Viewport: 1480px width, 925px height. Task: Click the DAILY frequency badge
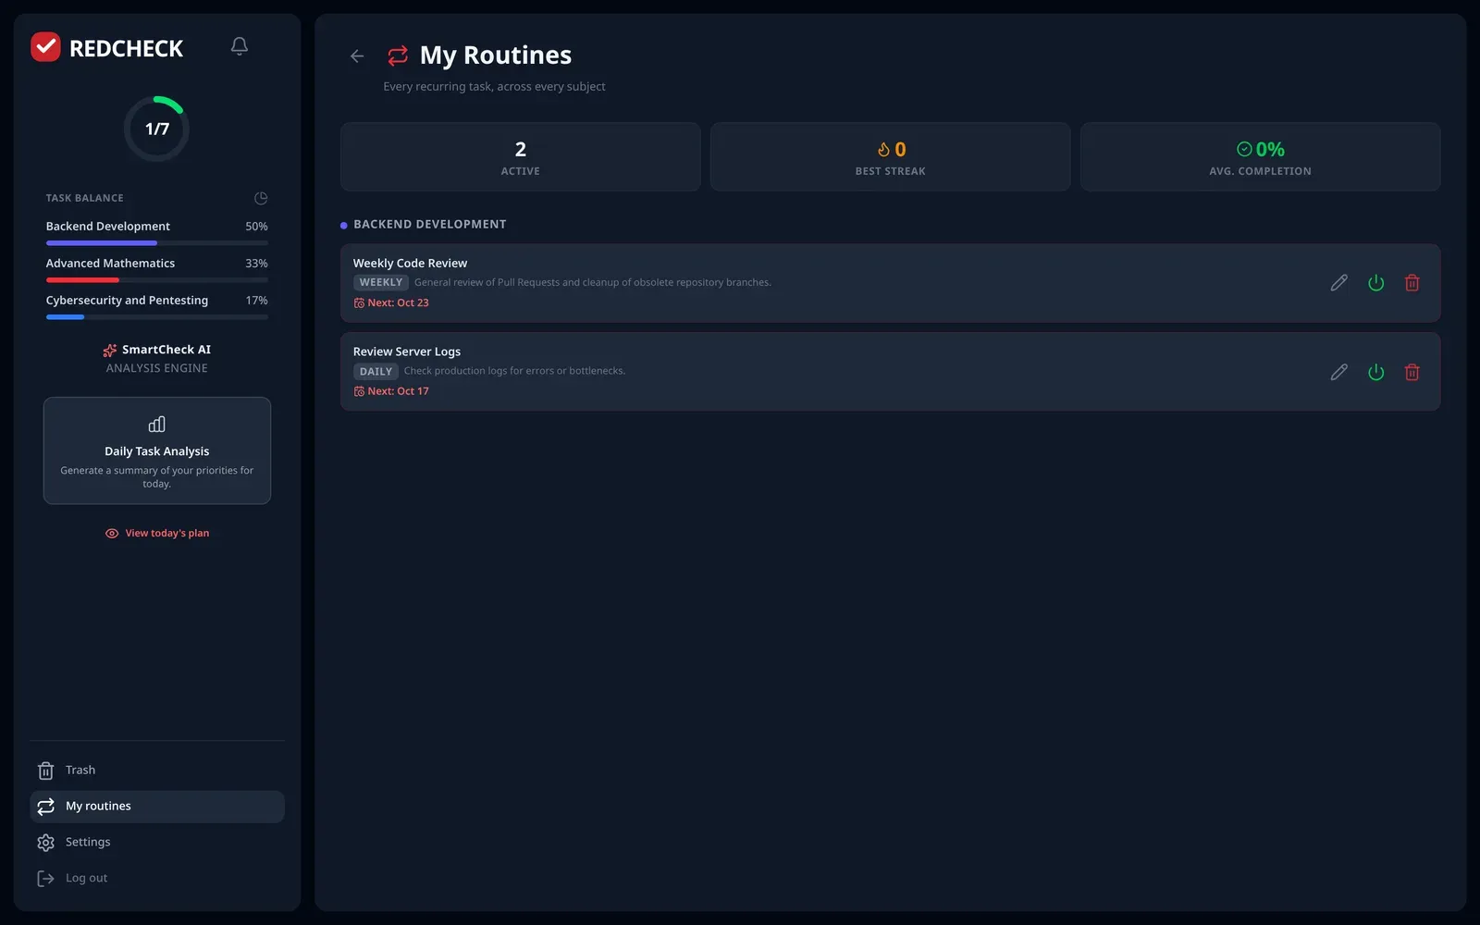[x=376, y=372]
